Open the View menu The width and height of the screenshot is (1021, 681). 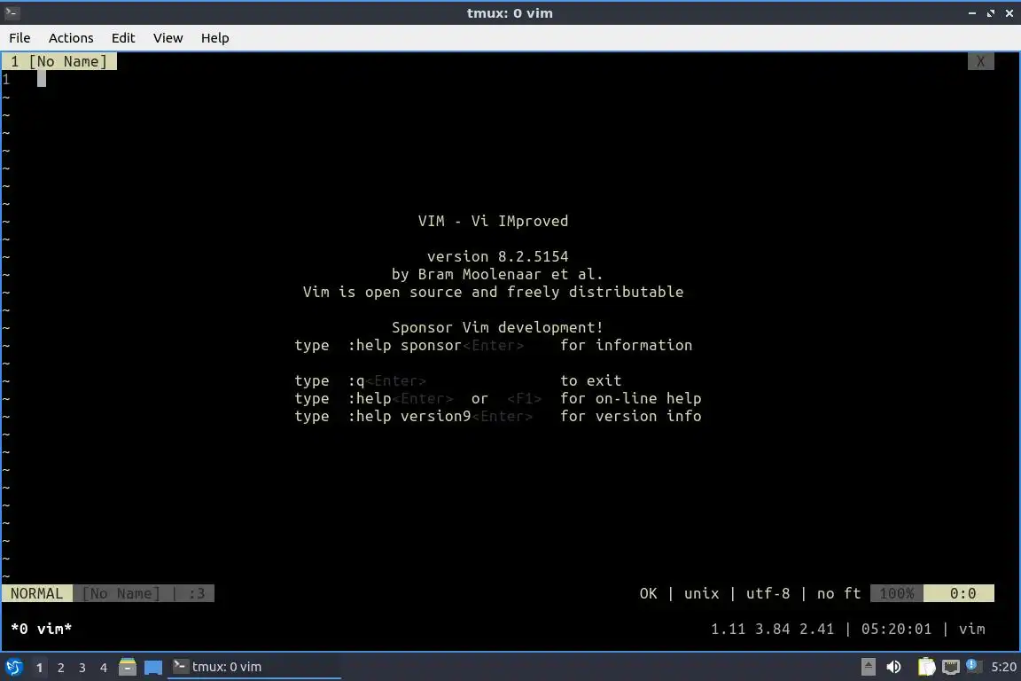tap(168, 38)
